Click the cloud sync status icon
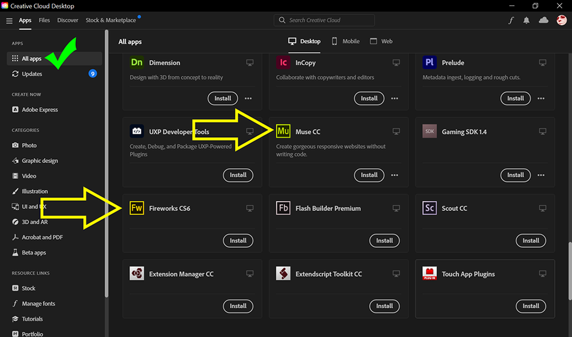572x337 pixels. coord(543,21)
